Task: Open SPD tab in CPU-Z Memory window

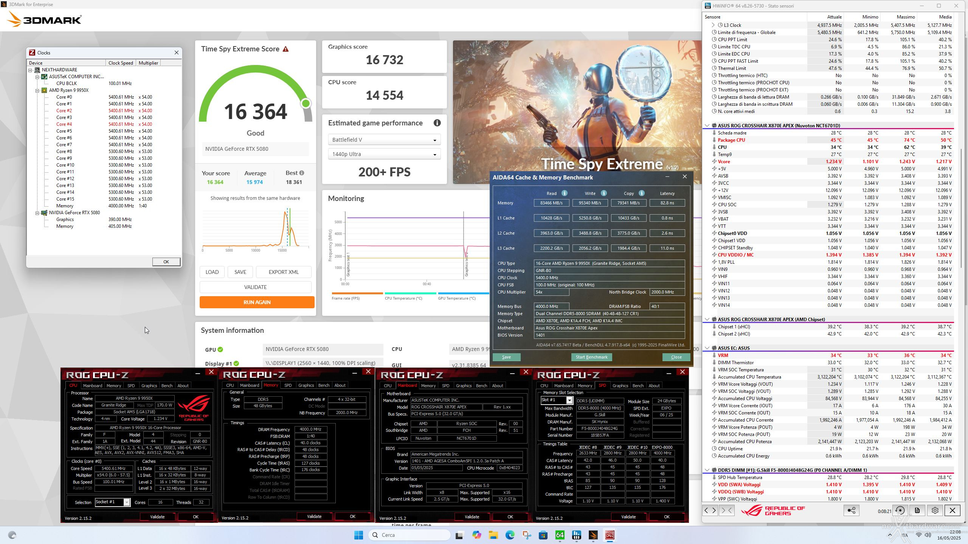Action: (288, 385)
